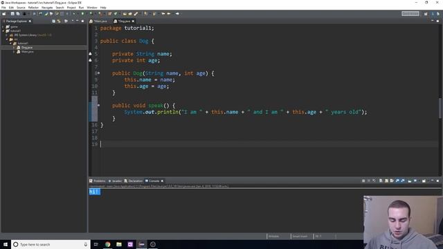This screenshot has height=249, width=443.
Task: Select Main.java in Package Explorer
Action: (x=28, y=52)
